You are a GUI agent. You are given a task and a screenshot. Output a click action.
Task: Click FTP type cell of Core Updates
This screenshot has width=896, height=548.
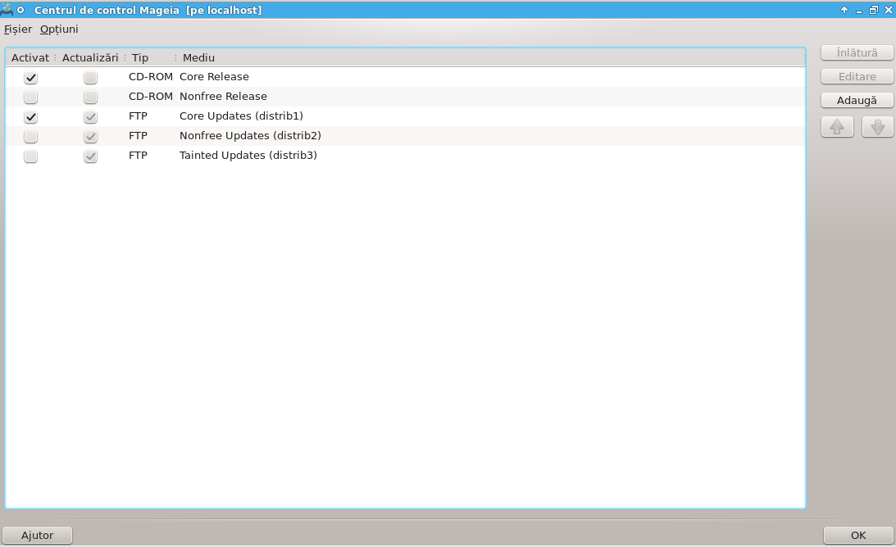pos(138,115)
